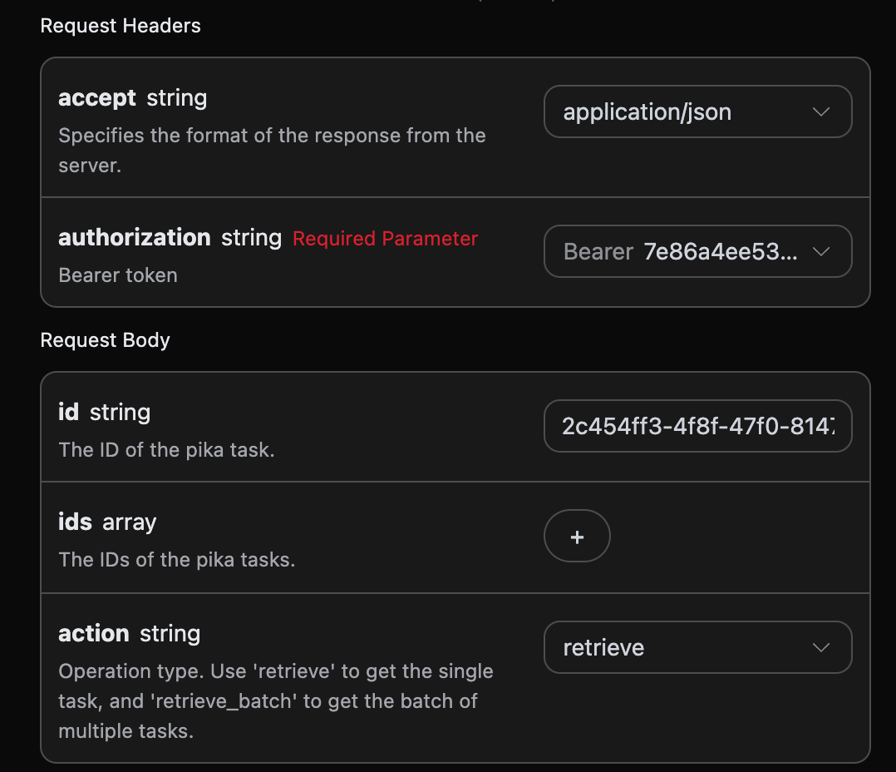Screen dimensions: 896x772
Task: Click the Bearer token description text
Action: pyautogui.click(x=118, y=275)
